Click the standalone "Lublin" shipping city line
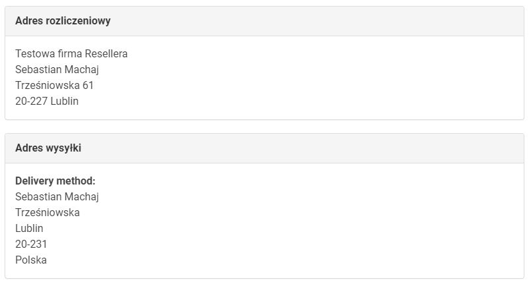This screenshot has width=531, height=286. tap(29, 228)
